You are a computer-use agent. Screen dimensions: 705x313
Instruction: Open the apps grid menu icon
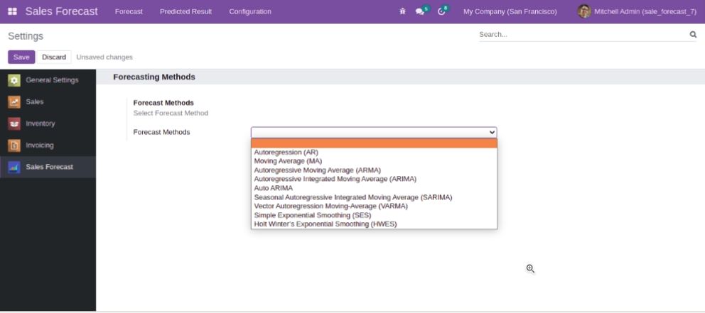(12, 11)
